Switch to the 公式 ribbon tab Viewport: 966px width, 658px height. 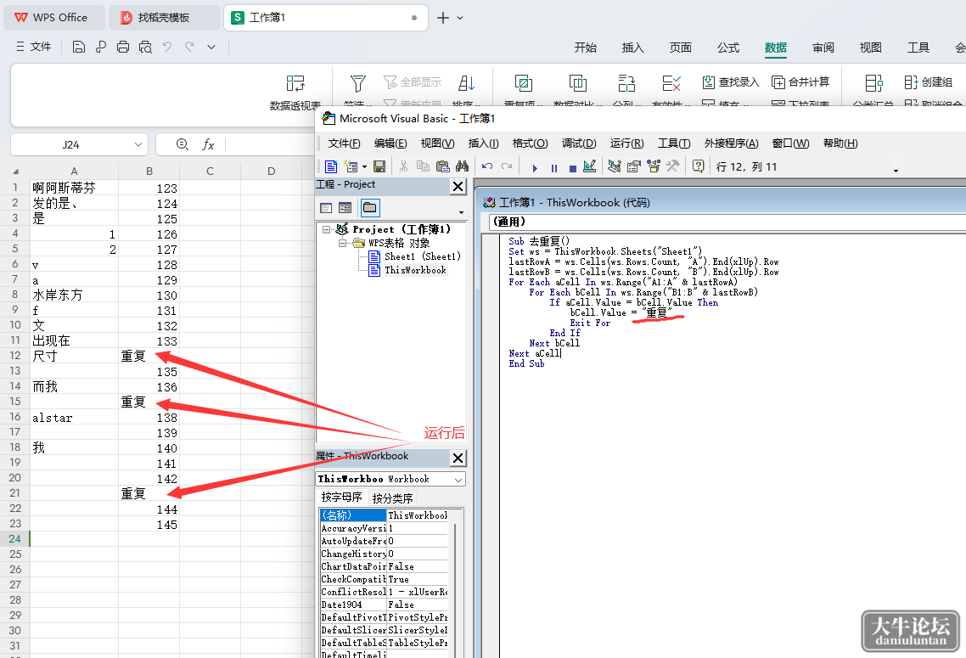pyautogui.click(x=728, y=48)
